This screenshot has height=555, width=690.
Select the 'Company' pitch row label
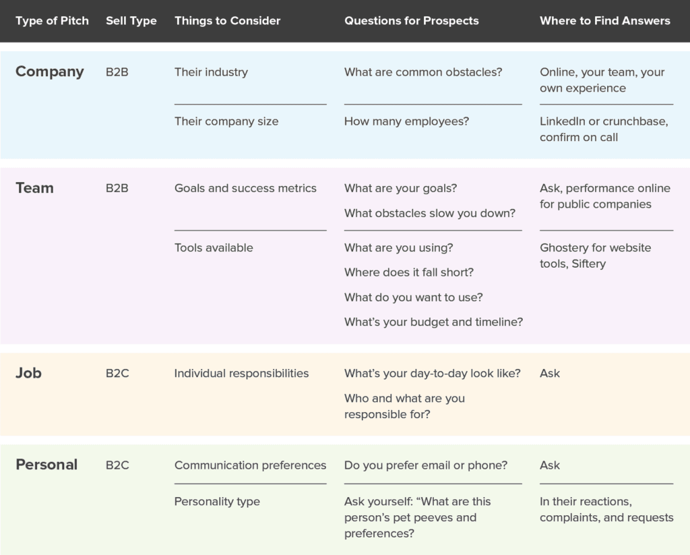49,71
